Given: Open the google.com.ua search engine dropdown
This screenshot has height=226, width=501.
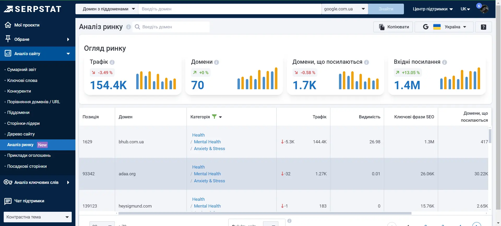Looking at the screenshot, I should pyautogui.click(x=344, y=9).
